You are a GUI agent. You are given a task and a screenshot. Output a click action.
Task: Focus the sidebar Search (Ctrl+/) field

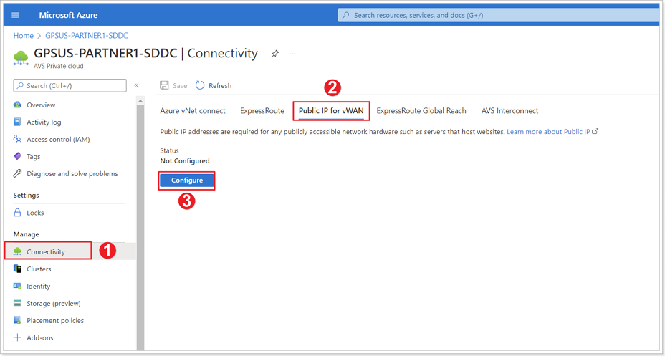tap(70, 86)
